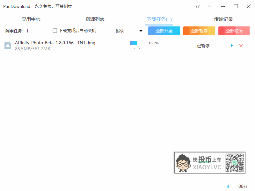Enable 下载完成后自动关机 checkbox
Image resolution: width=255 pixels, height=191 pixels.
point(55,31)
